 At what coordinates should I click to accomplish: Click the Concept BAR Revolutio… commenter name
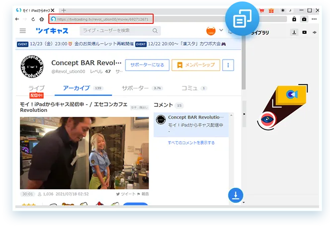[x=196, y=117]
